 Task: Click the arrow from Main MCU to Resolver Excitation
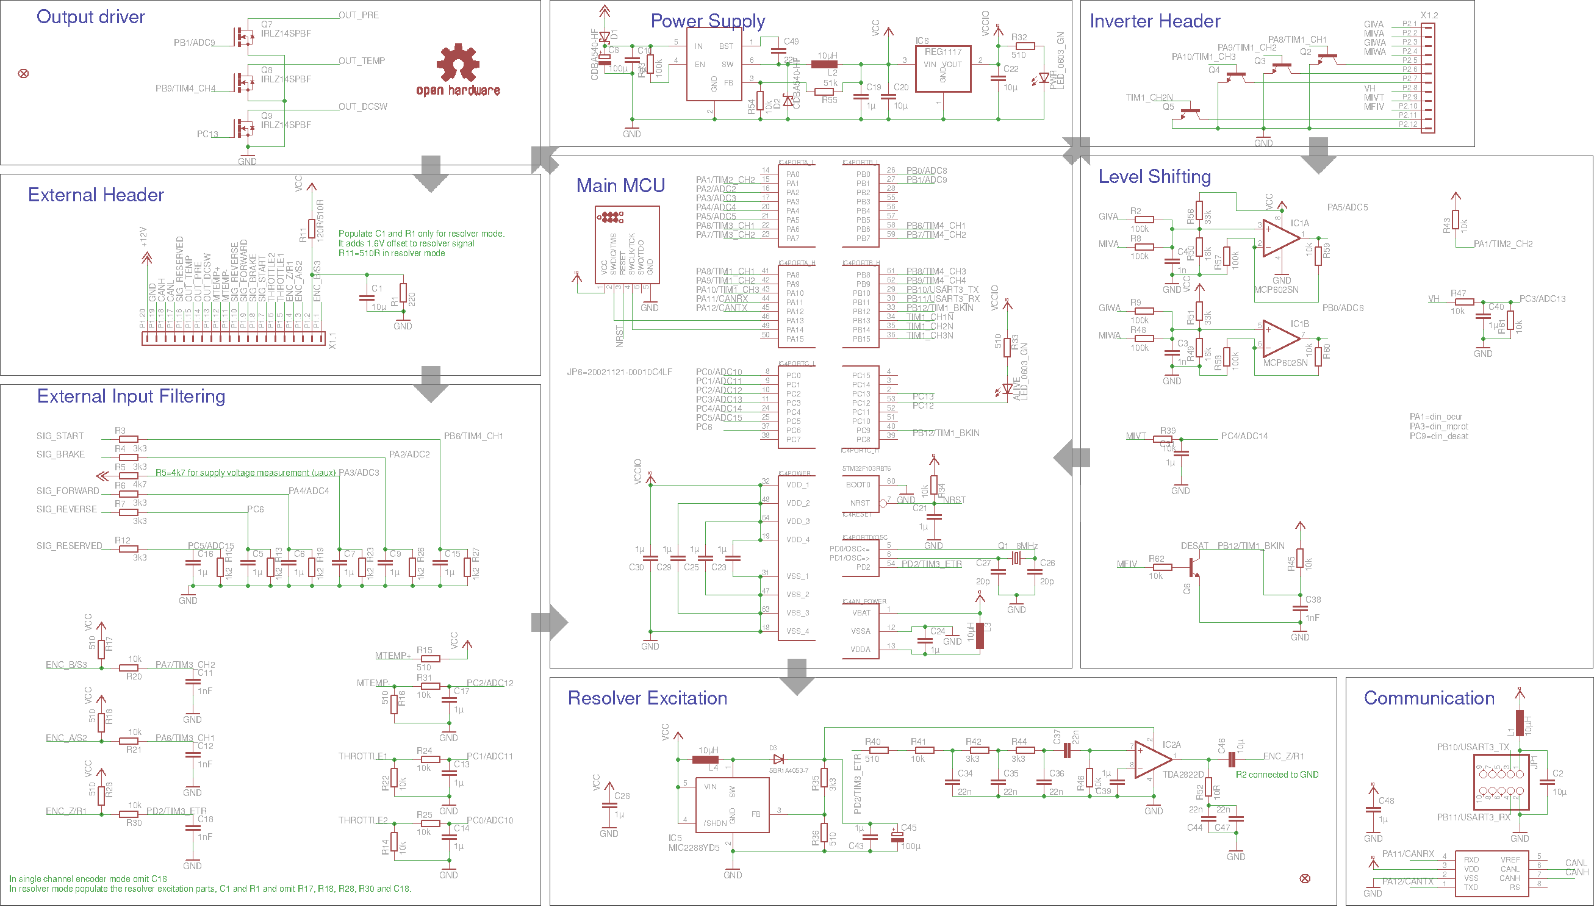[797, 677]
